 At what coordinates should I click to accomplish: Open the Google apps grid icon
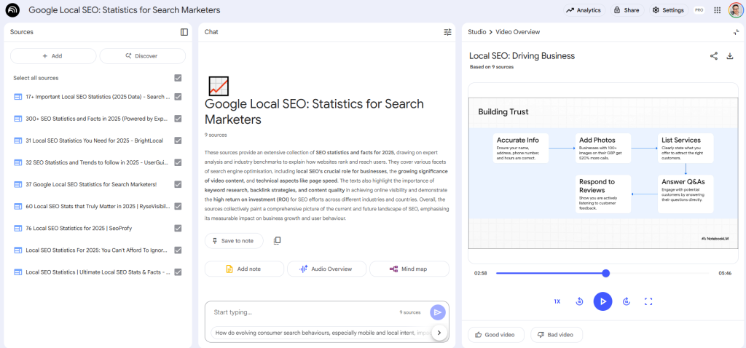(x=718, y=10)
